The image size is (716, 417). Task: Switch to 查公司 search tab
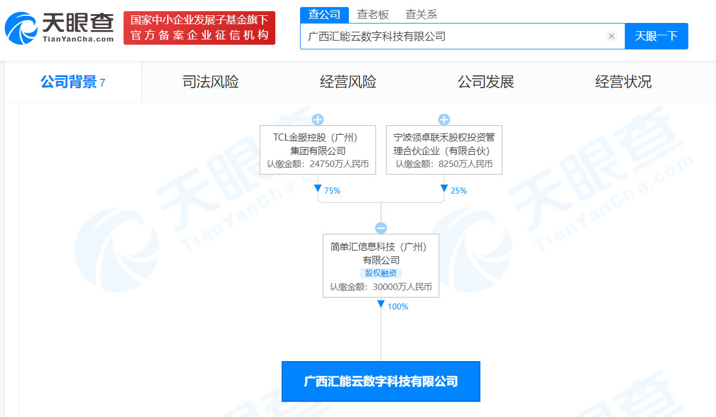pyautogui.click(x=324, y=15)
